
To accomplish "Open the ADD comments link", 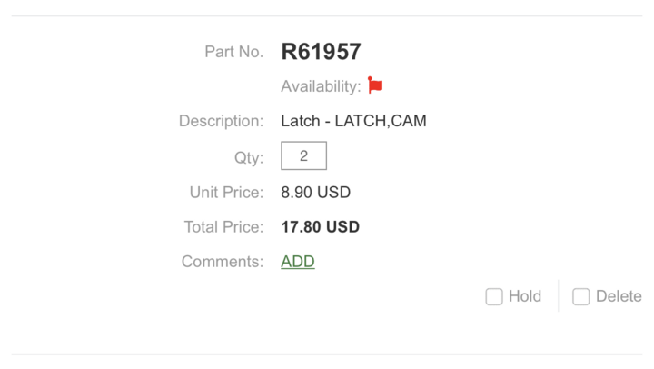I will point(298,262).
